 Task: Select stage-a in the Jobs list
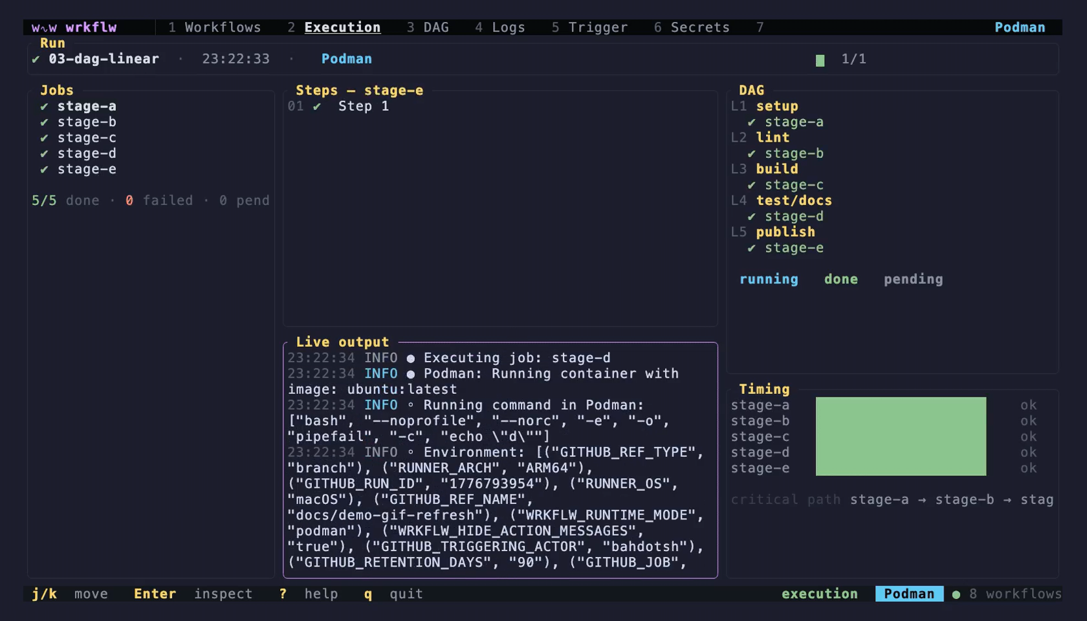[87, 106]
